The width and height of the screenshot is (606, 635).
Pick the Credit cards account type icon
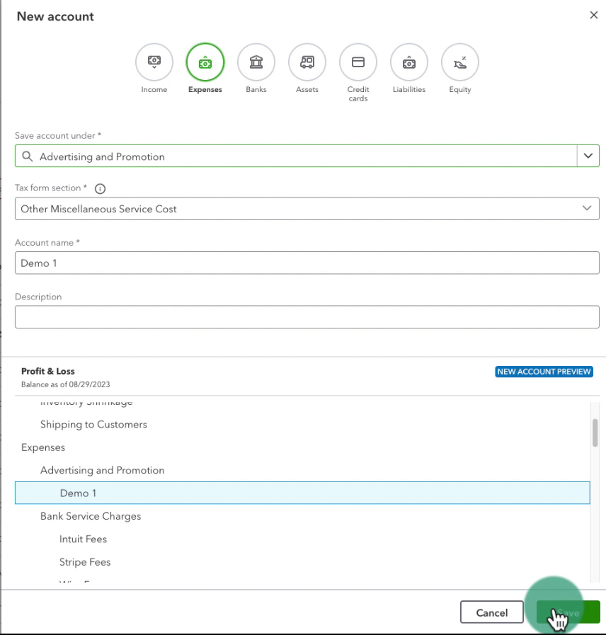(x=358, y=62)
